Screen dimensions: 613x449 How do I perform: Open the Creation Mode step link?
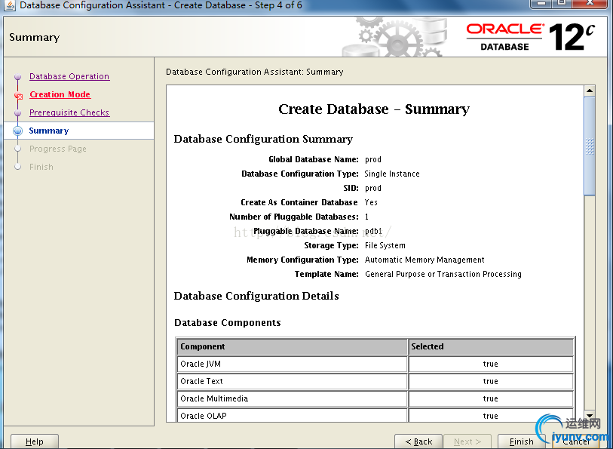[60, 95]
